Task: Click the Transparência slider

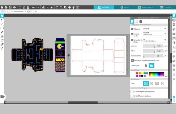Action: coord(149,56)
